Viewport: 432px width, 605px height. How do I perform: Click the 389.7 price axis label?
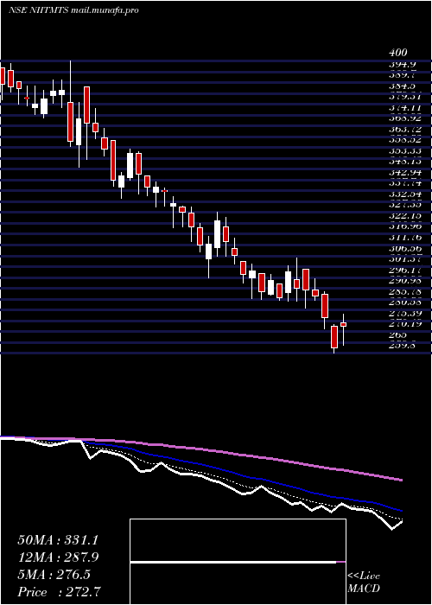pyautogui.click(x=402, y=75)
